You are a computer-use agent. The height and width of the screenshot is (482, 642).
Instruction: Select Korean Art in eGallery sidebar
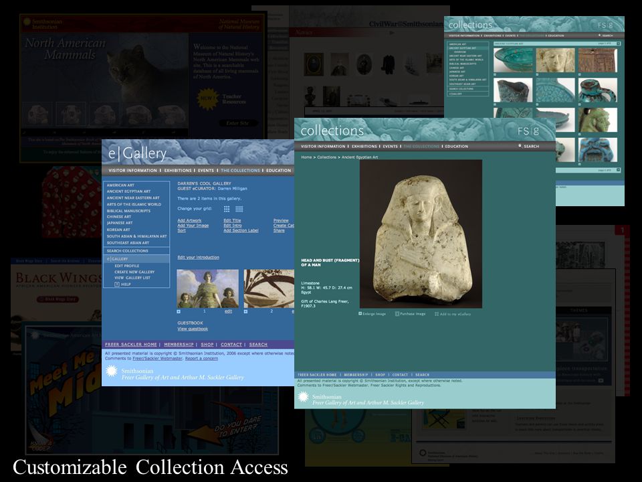click(x=118, y=230)
